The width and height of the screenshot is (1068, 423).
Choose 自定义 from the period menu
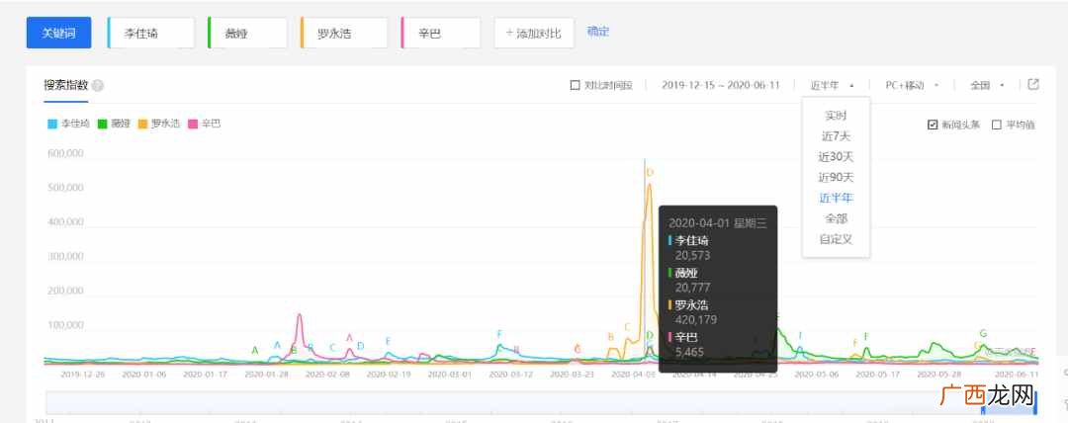click(x=836, y=239)
